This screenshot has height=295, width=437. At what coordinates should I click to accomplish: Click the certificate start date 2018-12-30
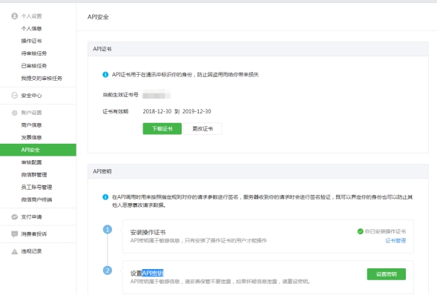pyautogui.click(x=157, y=111)
